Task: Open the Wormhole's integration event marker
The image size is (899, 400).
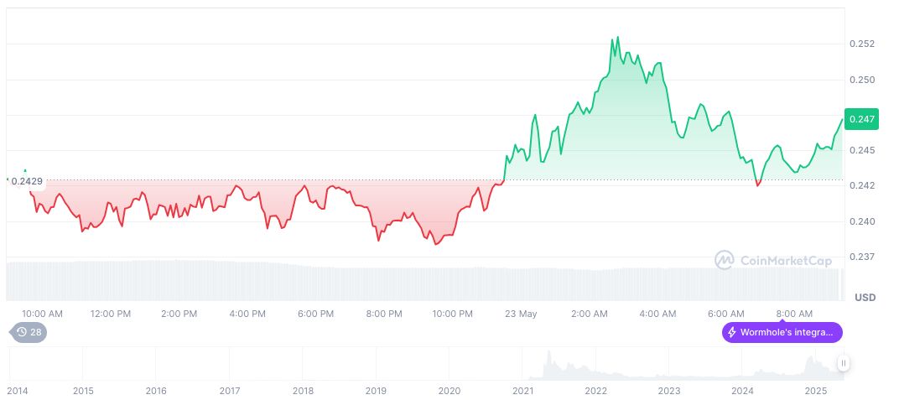Action: 782,333
